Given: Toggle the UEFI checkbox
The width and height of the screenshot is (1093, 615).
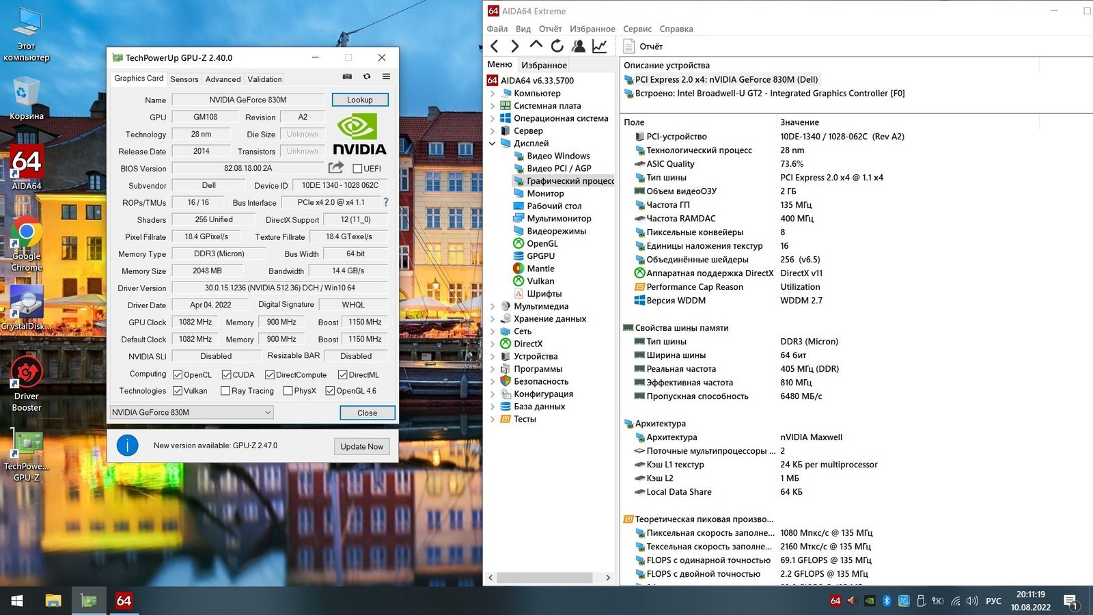Looking at the screenshot, I should 357,168.
